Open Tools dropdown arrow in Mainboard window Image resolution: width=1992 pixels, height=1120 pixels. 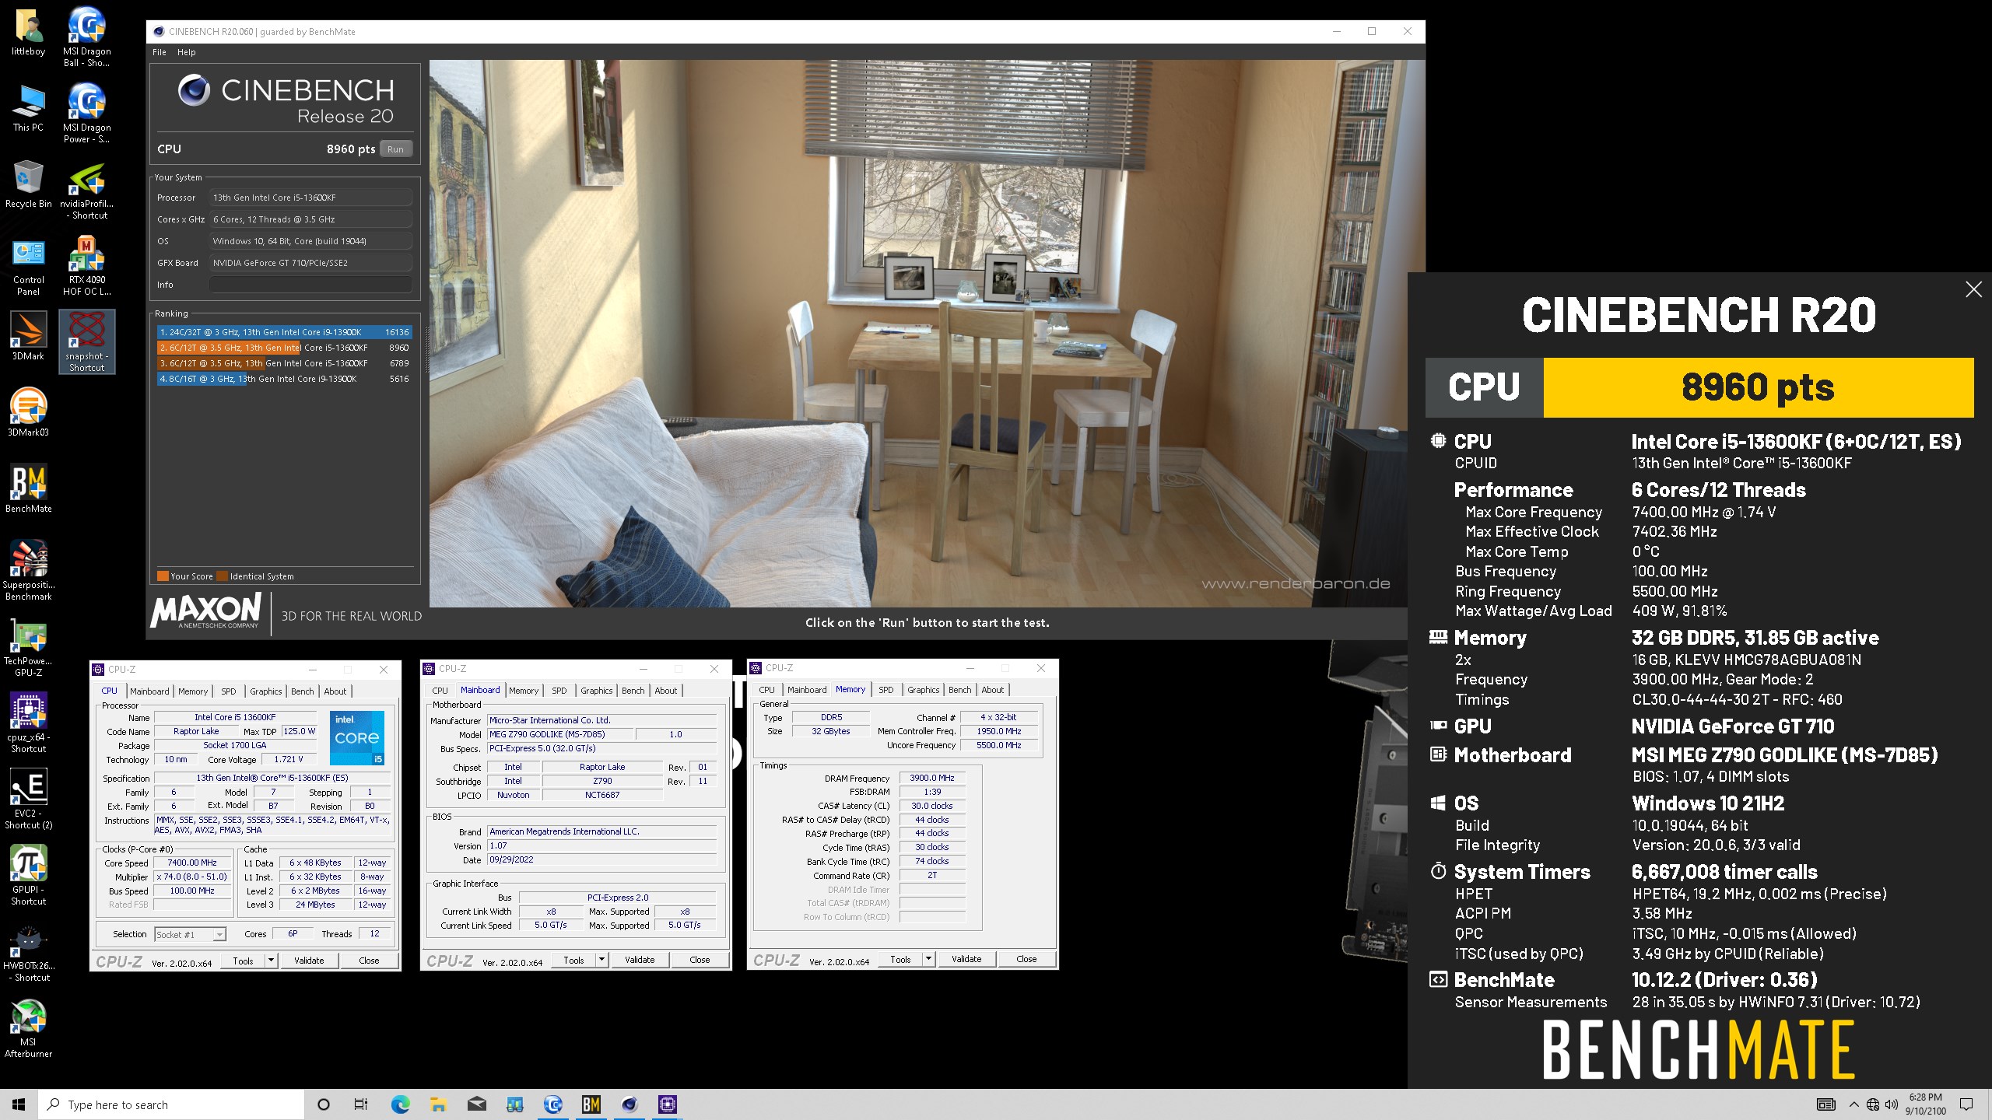[x=601, y=960]
